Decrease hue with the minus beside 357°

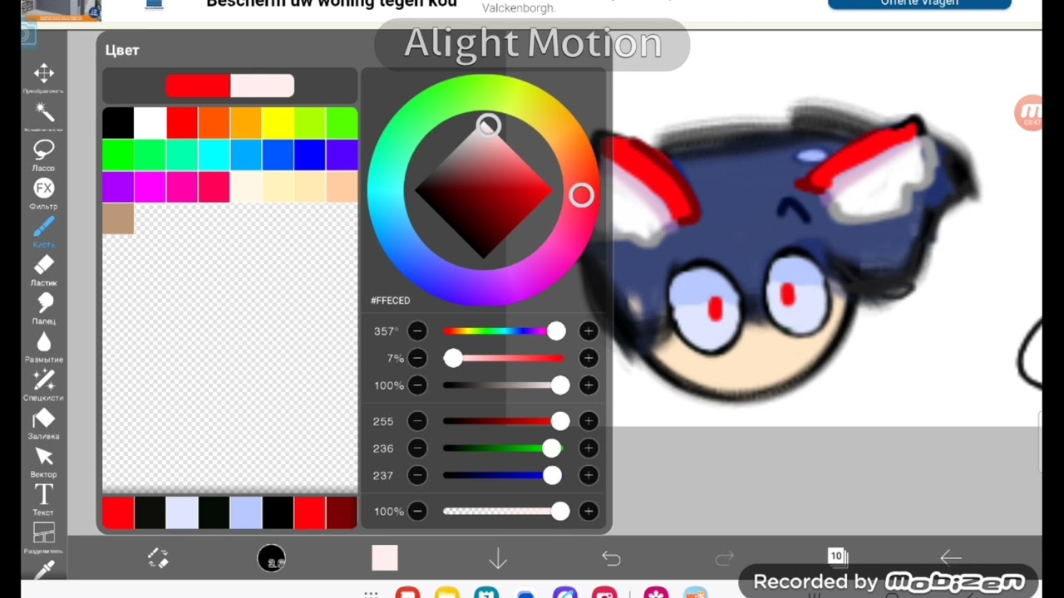[417, 331]
